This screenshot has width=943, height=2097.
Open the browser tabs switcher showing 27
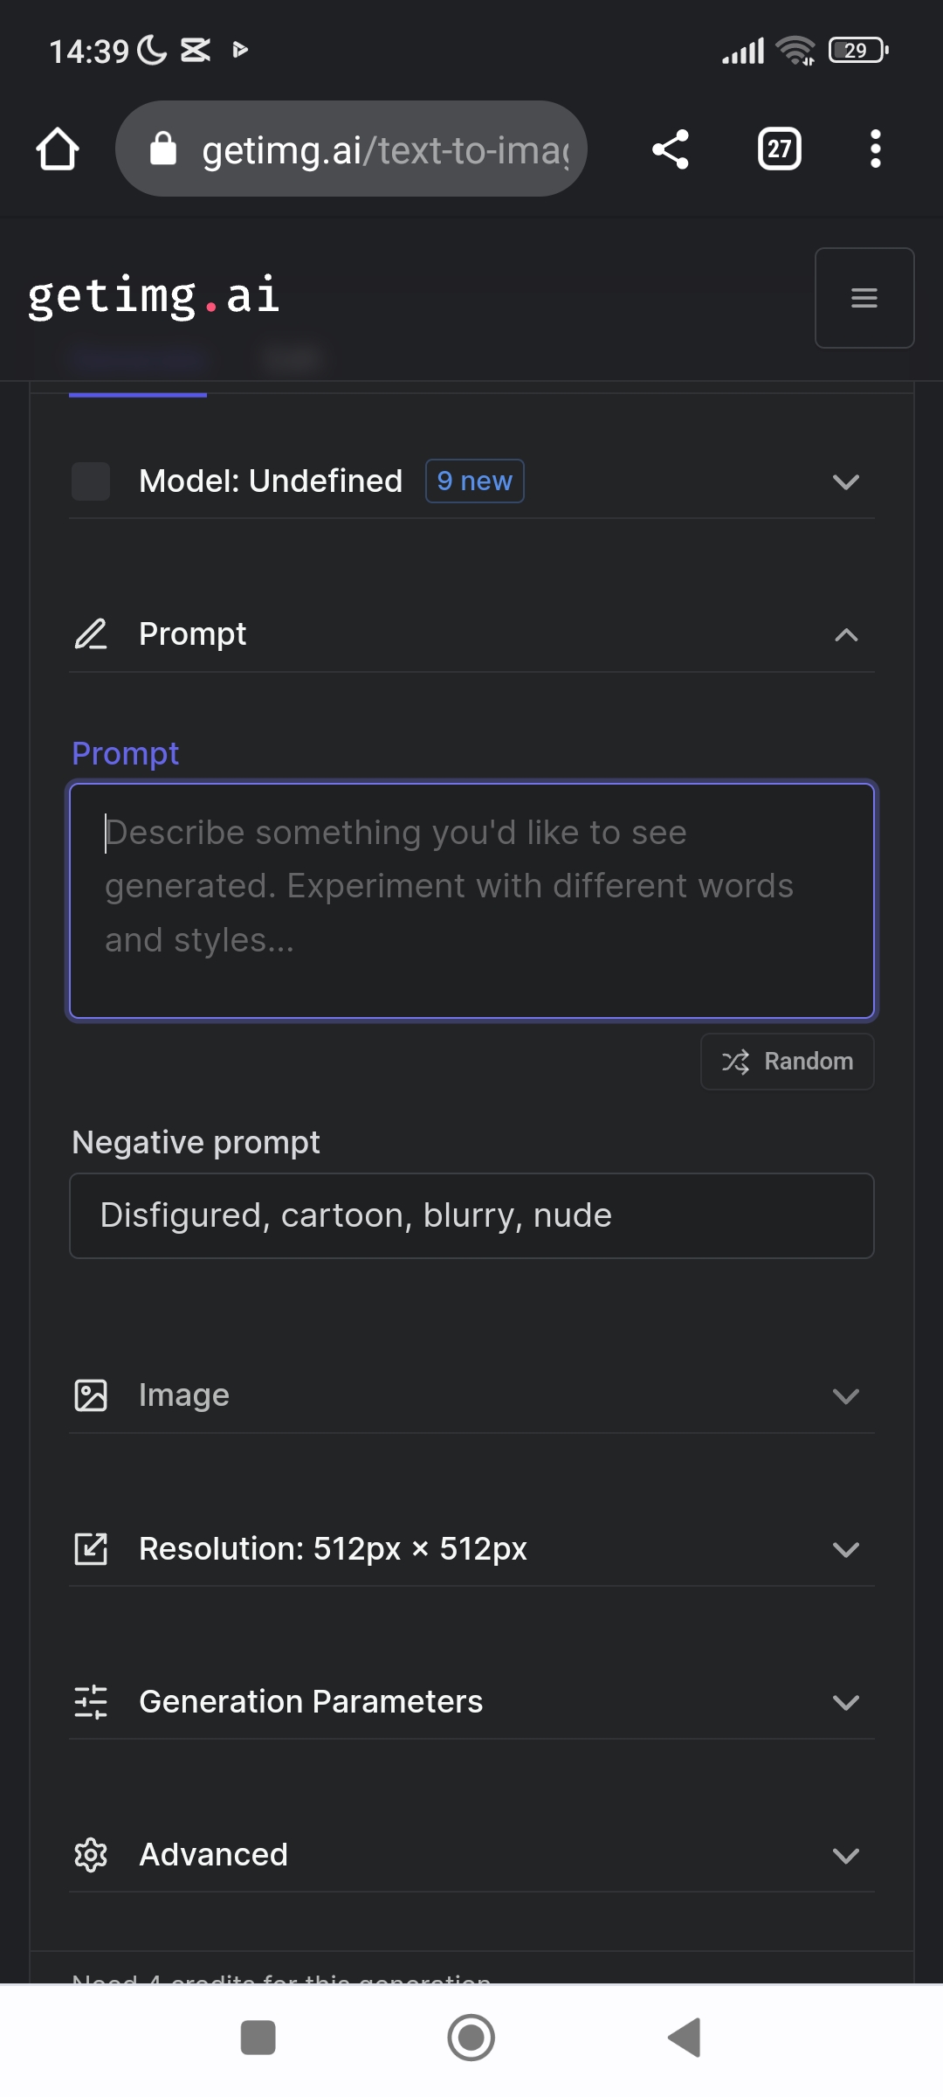pyautogui.click(x=779, y=149)
